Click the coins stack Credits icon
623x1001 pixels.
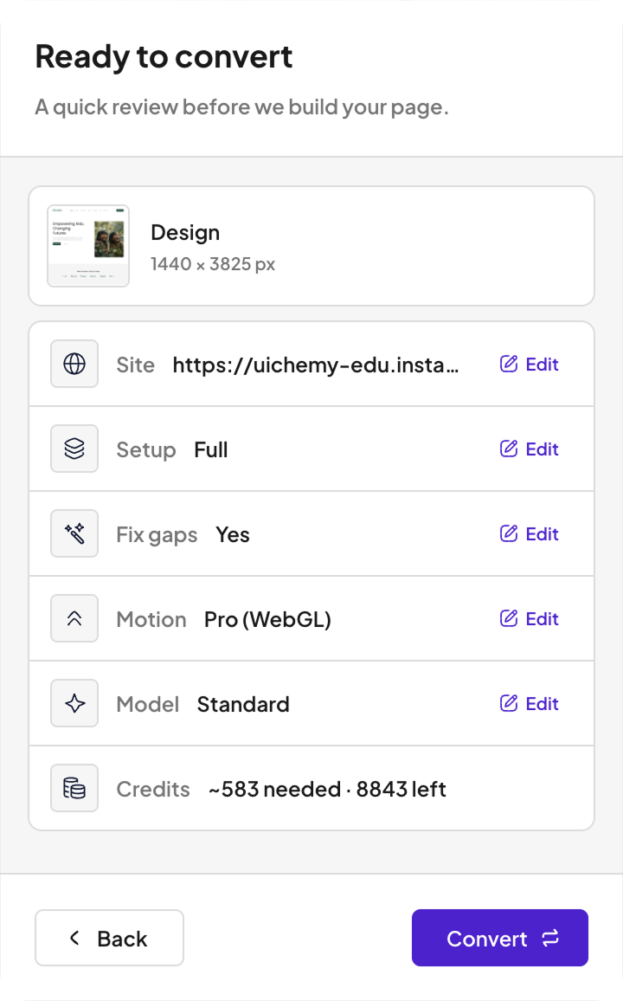pos(74,788)
